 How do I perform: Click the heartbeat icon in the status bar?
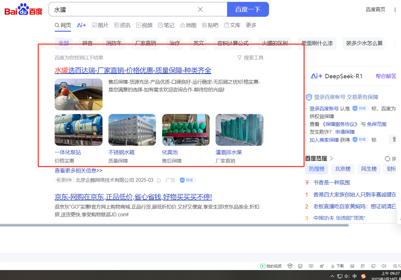[311, 266]
